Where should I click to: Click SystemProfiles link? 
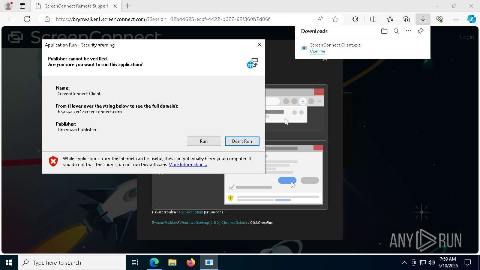tap(164, 223)
